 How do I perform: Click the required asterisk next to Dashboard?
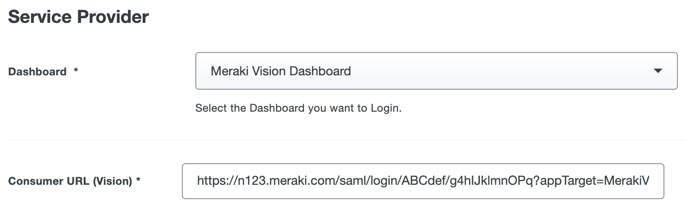(x=76, y=71)
